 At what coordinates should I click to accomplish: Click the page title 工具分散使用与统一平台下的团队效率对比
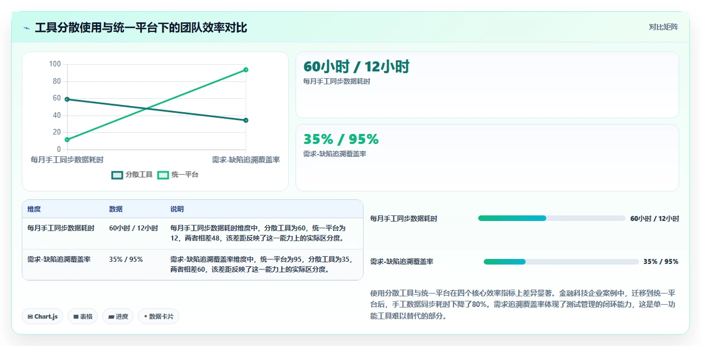141,28
